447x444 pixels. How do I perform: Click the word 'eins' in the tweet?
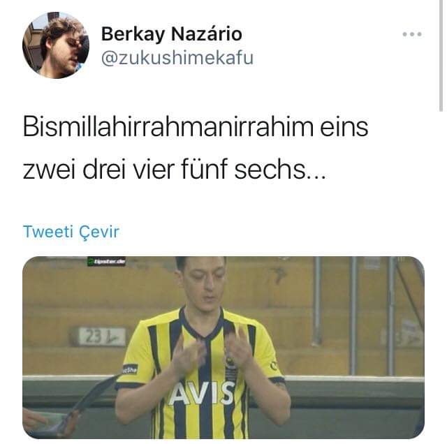(344, 127)
